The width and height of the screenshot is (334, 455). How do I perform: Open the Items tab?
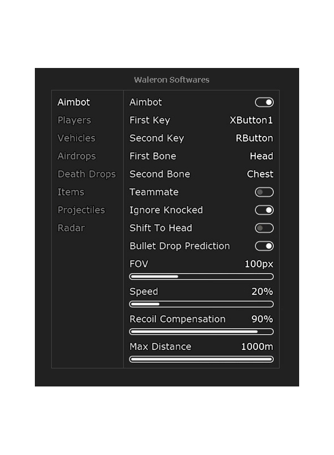pyautogui.click(x=71, y=192)
